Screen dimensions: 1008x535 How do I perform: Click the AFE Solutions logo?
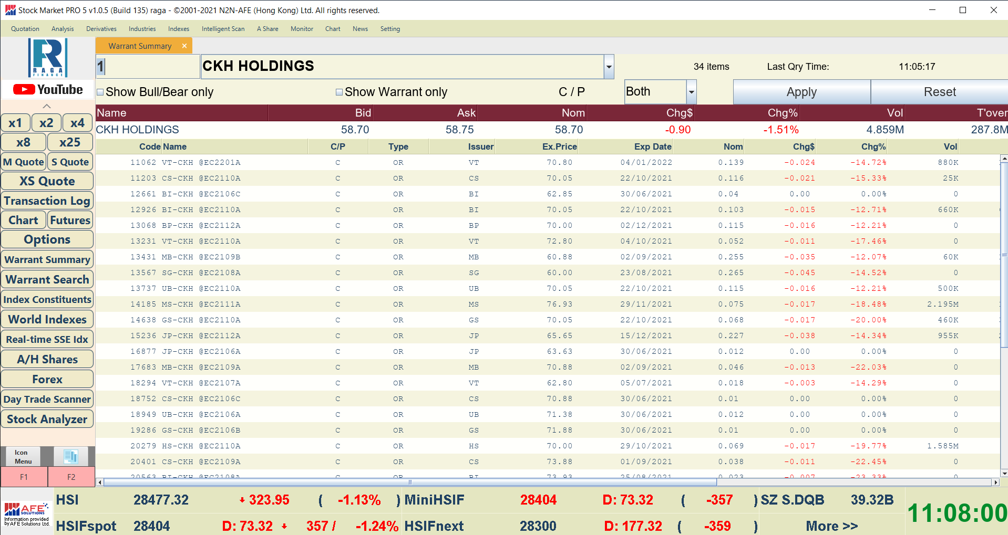click(x=27, y=513)
